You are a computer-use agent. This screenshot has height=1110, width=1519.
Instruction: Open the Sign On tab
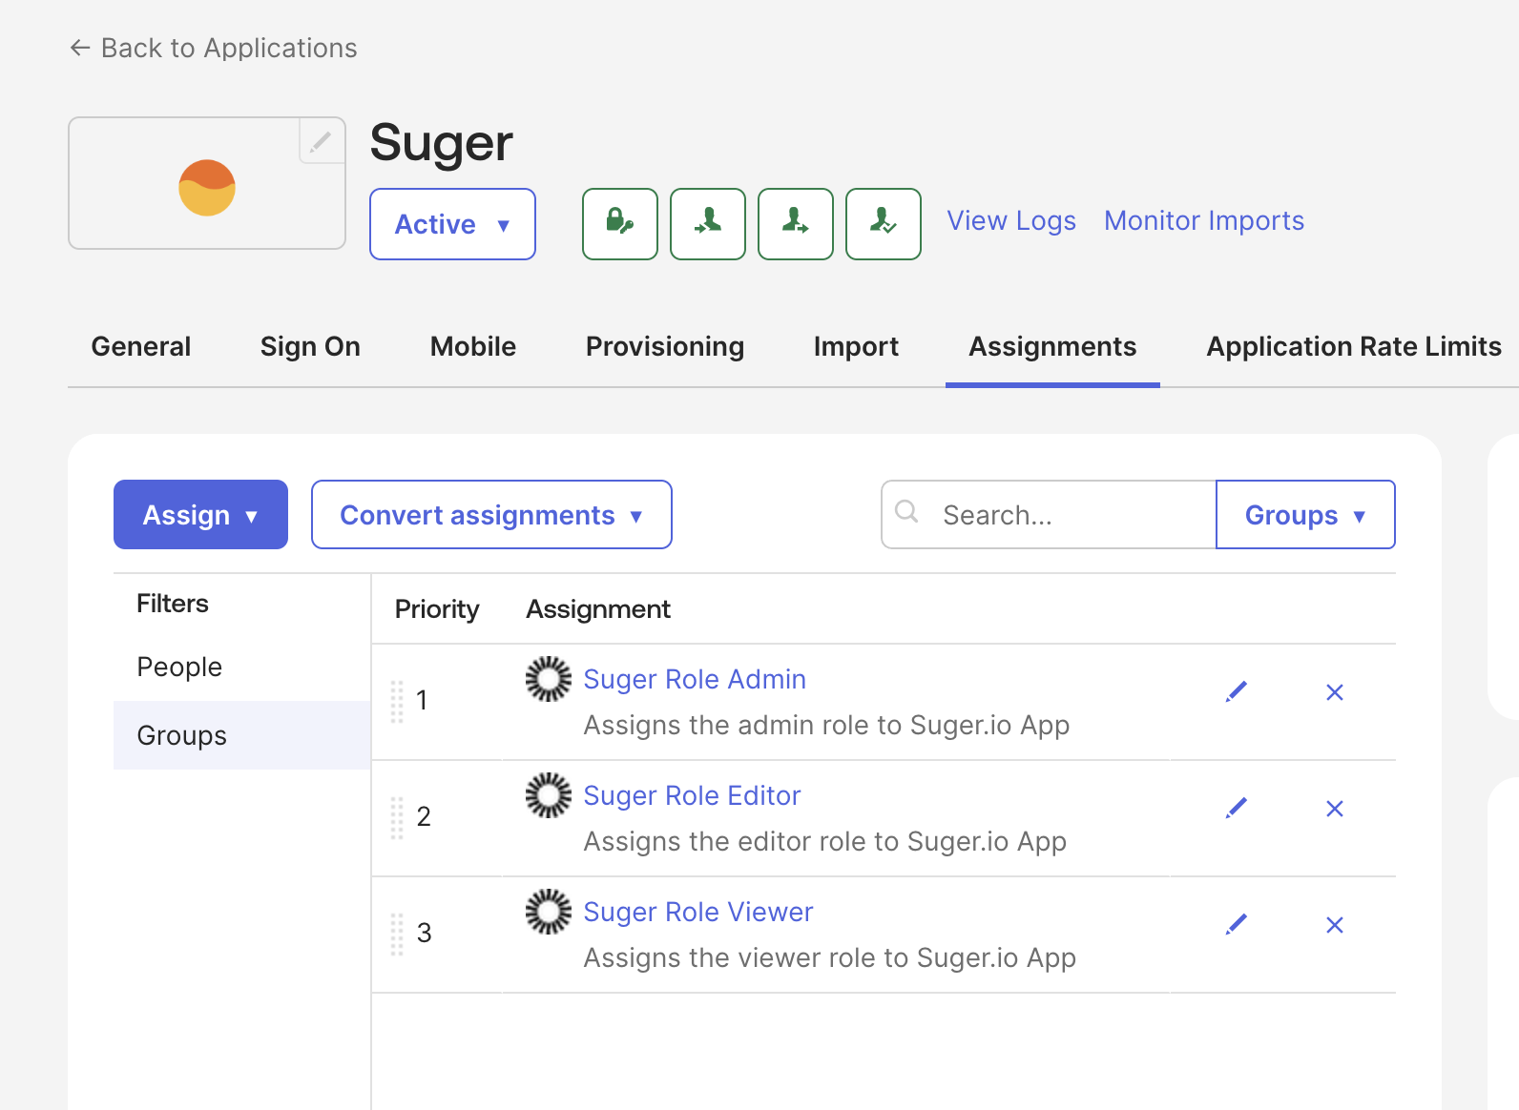point(310,346)
